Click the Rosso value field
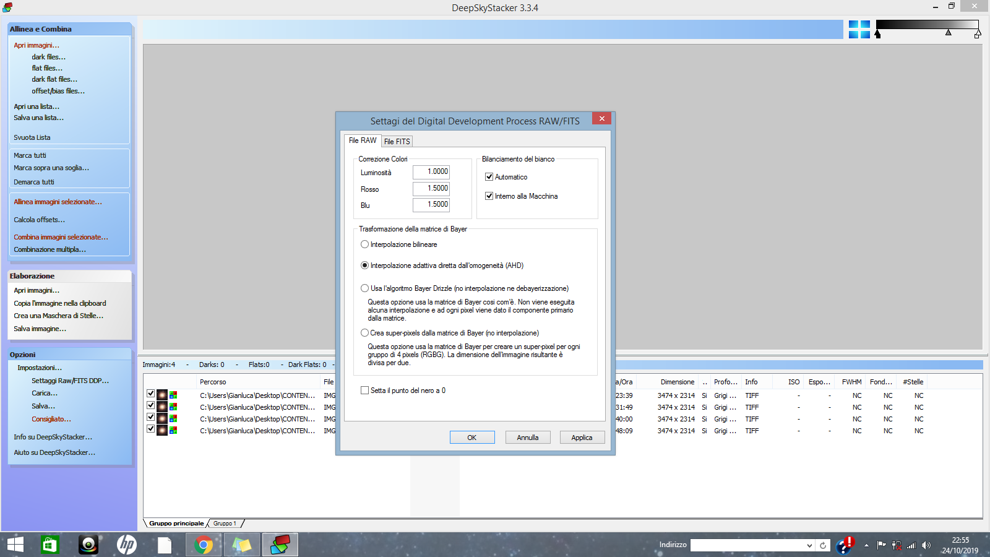This screenshot has width=990, height=557. tap(431, 189)
